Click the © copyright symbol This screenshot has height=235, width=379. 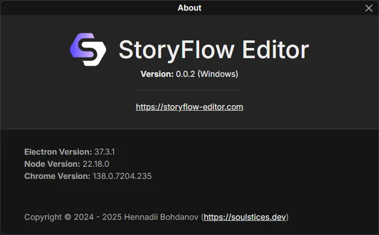tap(68, 217)
